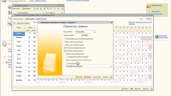
Task: Check 'Суммированный учет рабочего времени' checkbox
Action: 65,39
